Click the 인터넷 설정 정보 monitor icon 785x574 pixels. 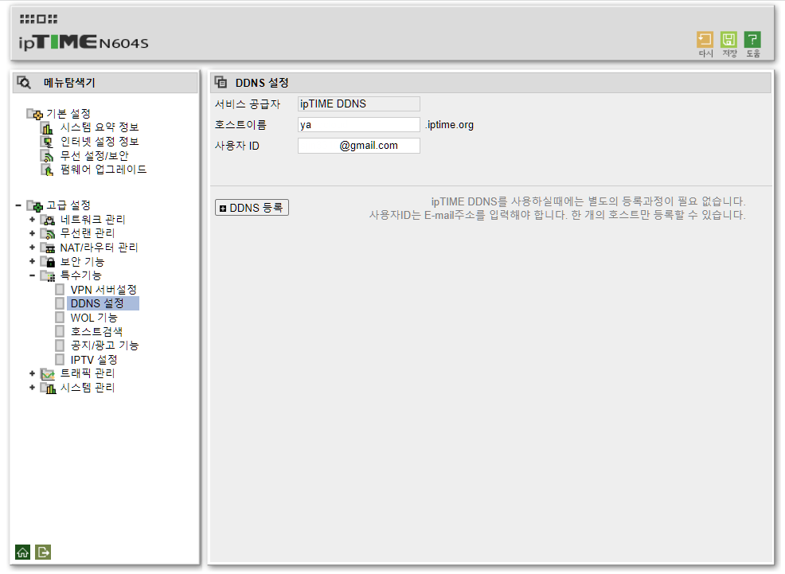pos(47,143)
